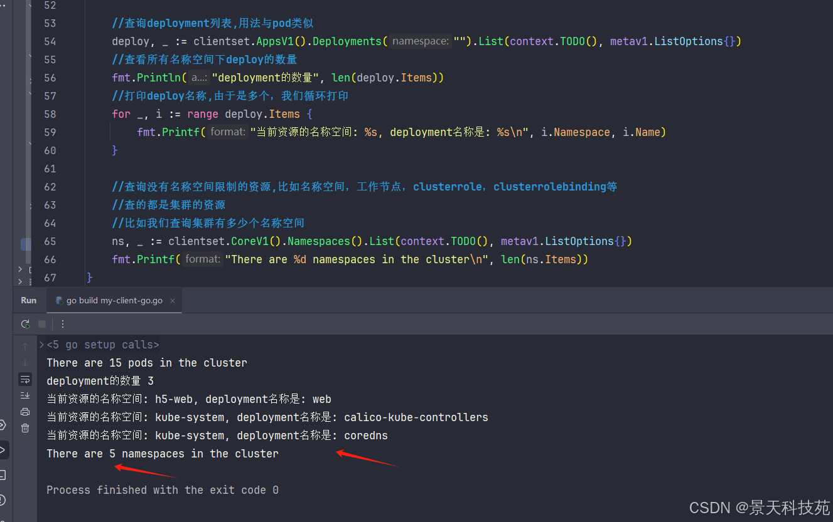Expand the folded '5 go setup calls' line
Viewport: 833px width, 522px height.
pos(41,345)
